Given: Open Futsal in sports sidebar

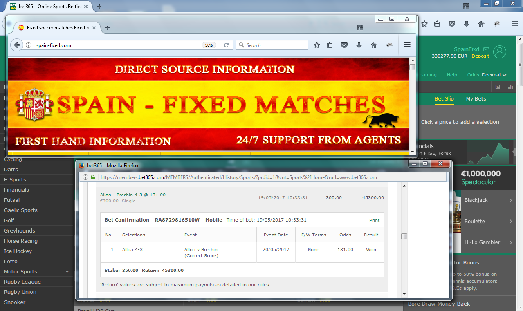Looking at the screenshot, I should click(x=12, y=200).
